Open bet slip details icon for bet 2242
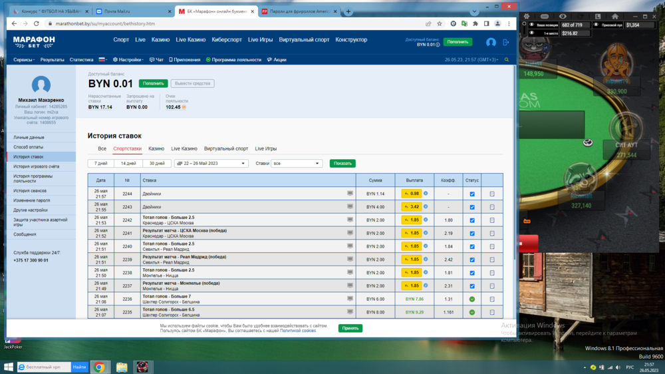This screenshot has height=374, width=665. pos(492,220)
